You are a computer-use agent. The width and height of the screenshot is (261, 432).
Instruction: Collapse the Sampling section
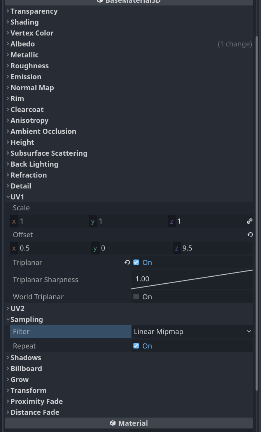[x=8, y=319]
